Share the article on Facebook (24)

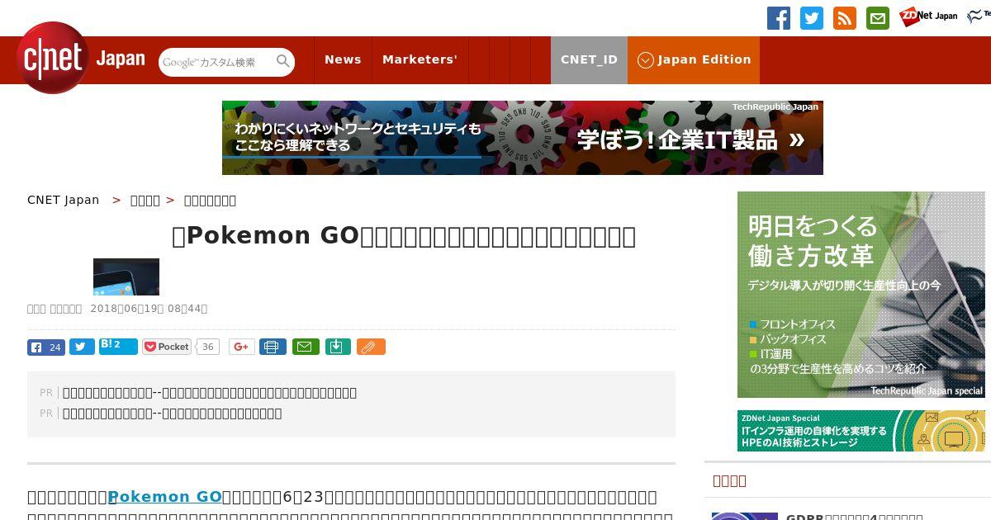point(46,347)
